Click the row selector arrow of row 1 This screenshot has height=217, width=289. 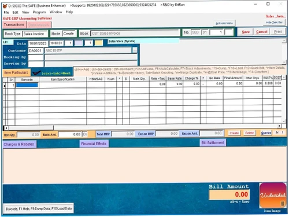click(5, 86)
